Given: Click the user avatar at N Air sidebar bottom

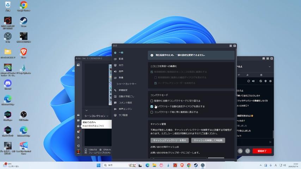Looking at the screenshot, I should click(x=78, y=152).
